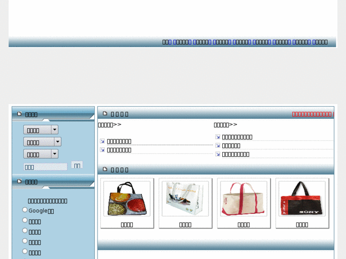Viewport: 346px width, 259px height.
Task: Click the arrow icon of third right-column list item
Action: click(218, 154)
